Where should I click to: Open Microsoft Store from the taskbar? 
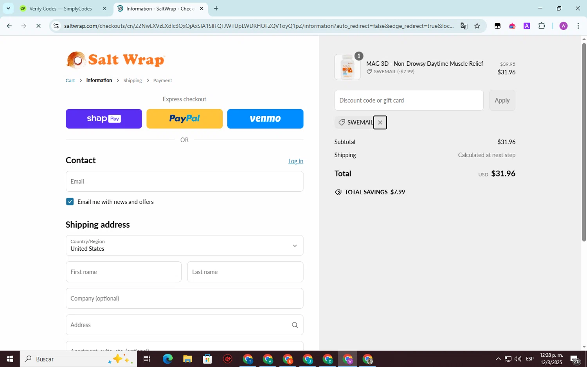207,359
